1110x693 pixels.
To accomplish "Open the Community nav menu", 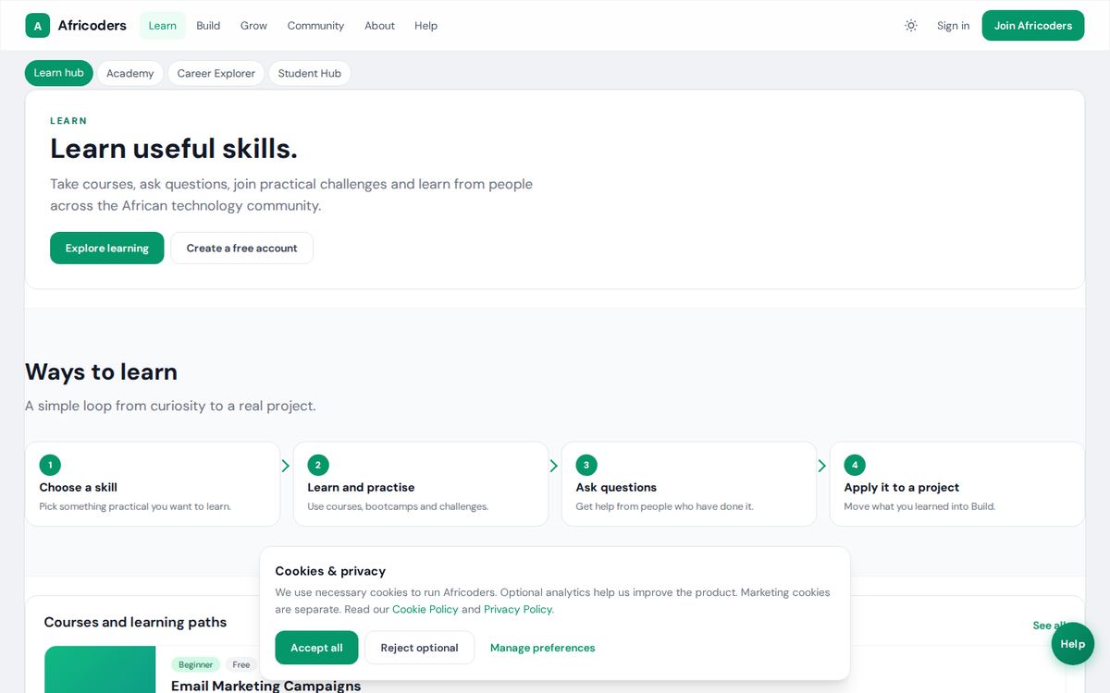I will [315, 26].
